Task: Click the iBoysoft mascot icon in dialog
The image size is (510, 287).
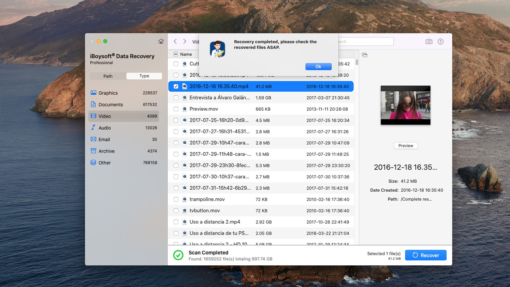Action: click(x=217, y=49)
